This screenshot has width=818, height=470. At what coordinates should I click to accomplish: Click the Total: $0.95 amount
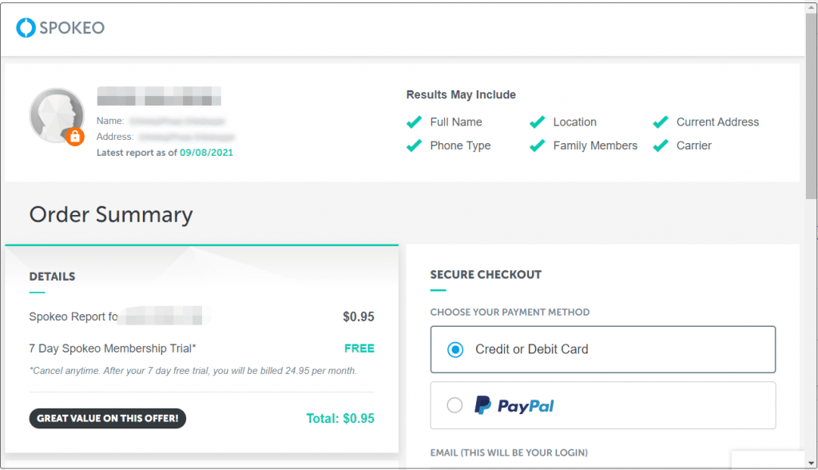(x=340, y=418)
